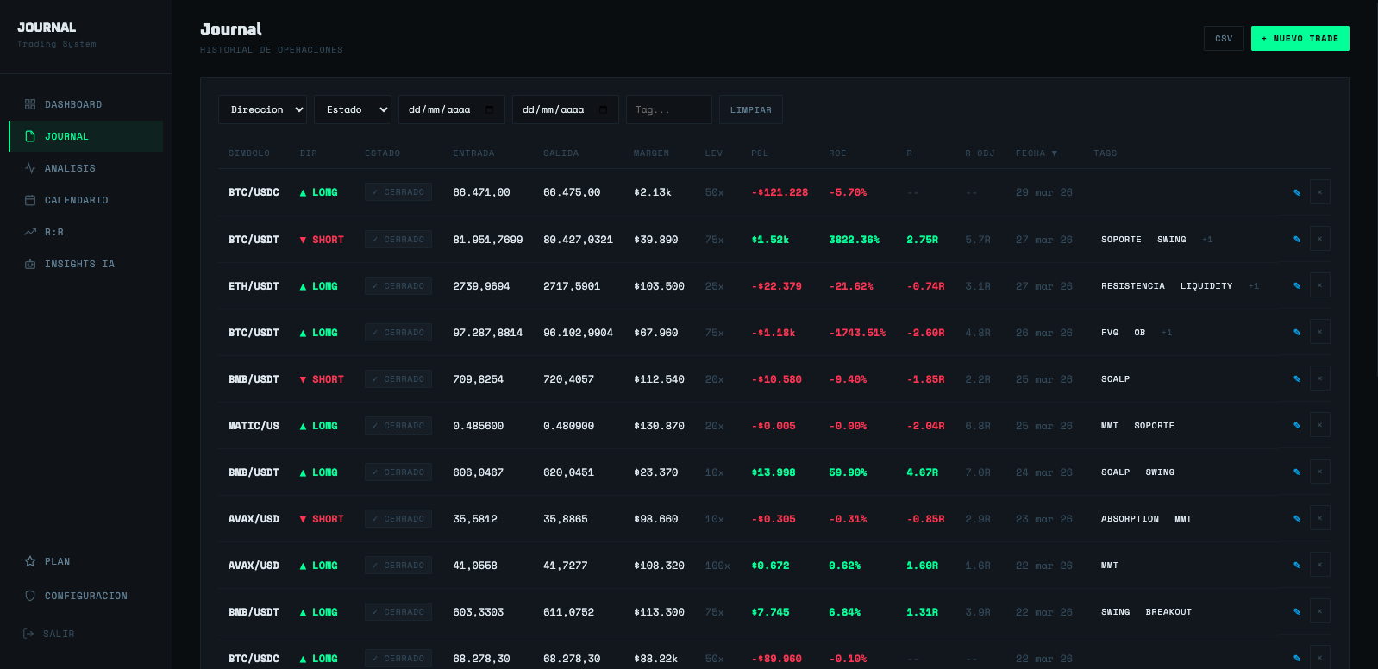The width and height of the screenshot is (1378, 669).
Task: Click the Configuracion shield icon
Action: click(30, 596)
